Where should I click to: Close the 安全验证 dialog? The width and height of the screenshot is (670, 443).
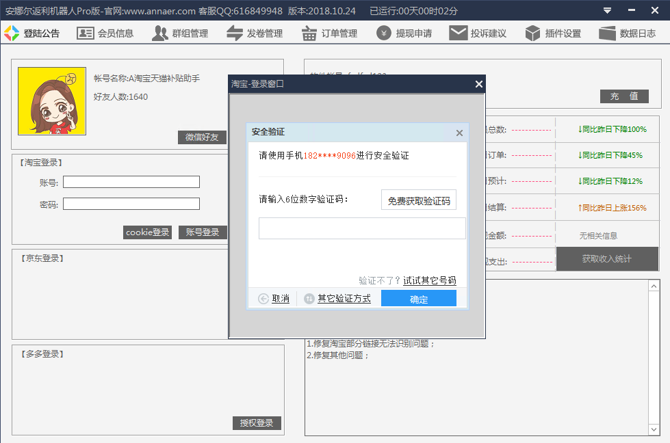click(459, 133)
